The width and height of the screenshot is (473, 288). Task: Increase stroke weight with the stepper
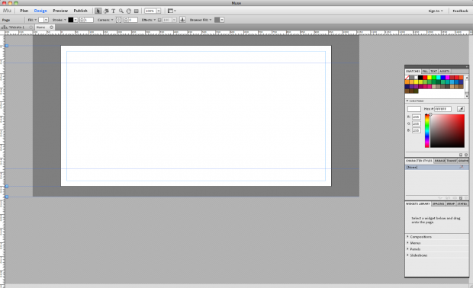coord(82,19)
